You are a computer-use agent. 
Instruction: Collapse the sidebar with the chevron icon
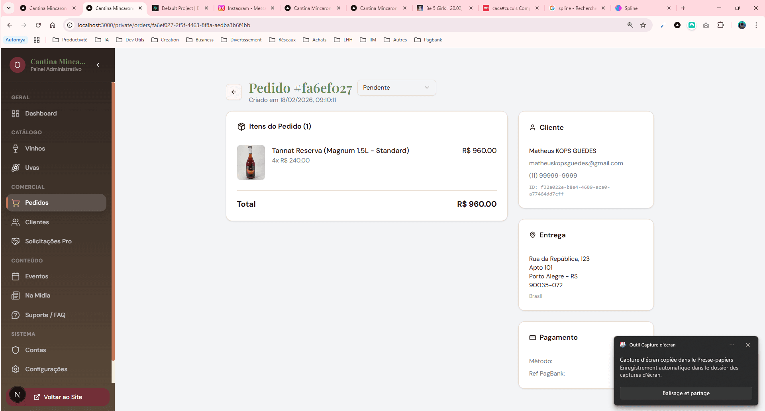[98, 65]
